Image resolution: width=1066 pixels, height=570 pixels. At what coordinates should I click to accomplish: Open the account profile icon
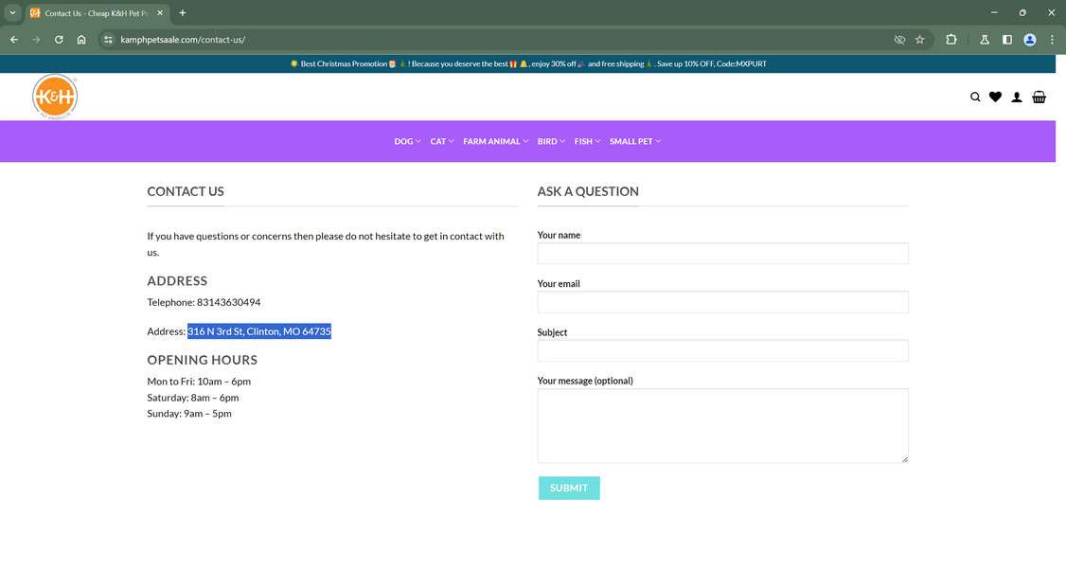(x=1017, y=97)
